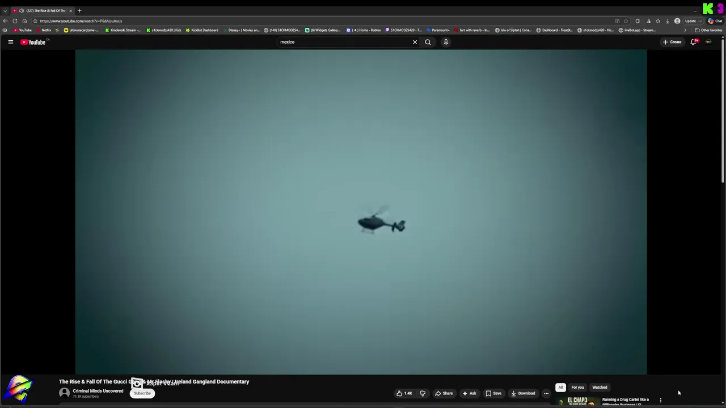The width and height of the screenshot is (726, 408).
Task: Bookmark this page with star icon
Action: pyautogui.click(x=626, y=21)
